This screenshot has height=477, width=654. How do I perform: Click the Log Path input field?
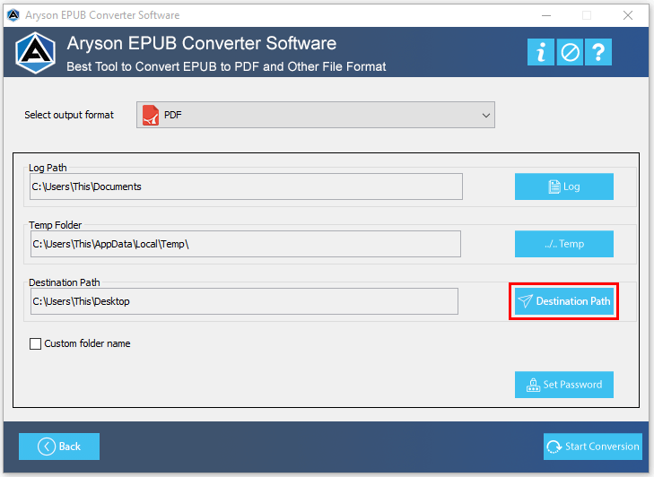point(246,186)
